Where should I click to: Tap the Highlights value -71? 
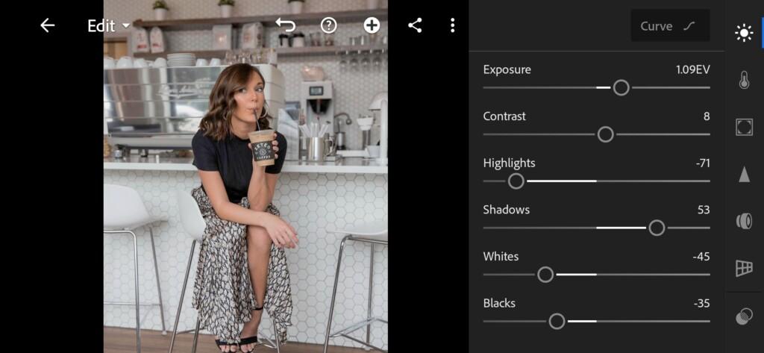pos(703,163)
